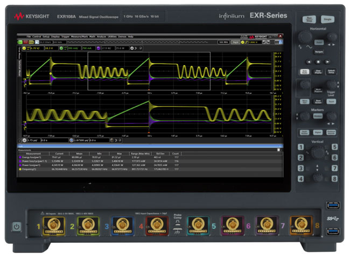The width and height of the screenshot is (350, 259).
Task: Click the Count column header
Action: coord(176,153)
